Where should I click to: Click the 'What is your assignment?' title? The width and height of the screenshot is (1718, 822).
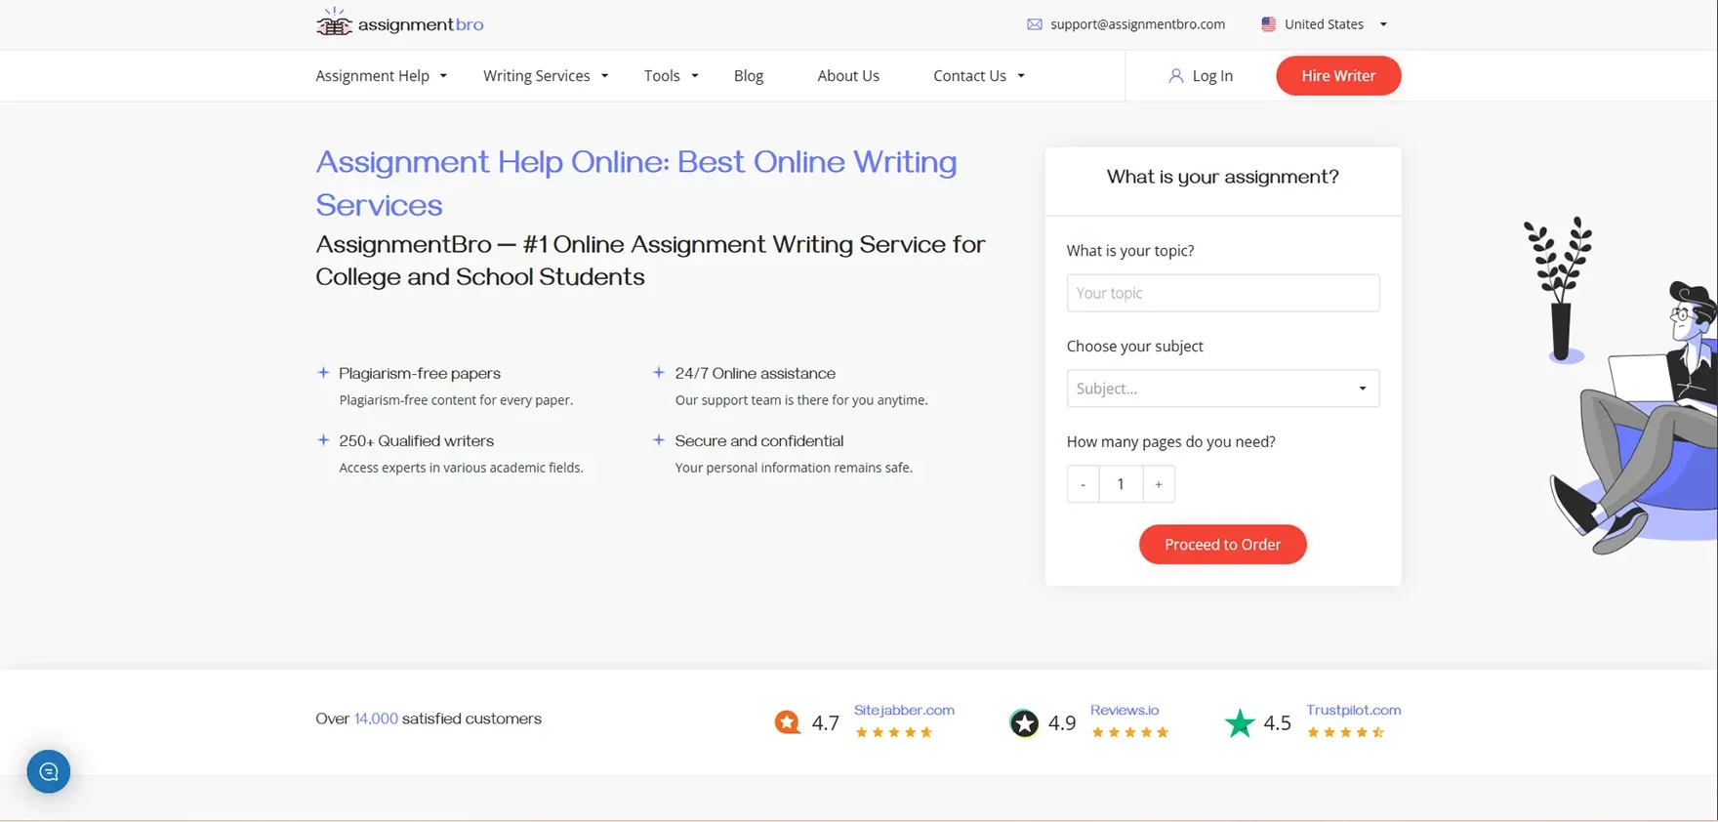pos(1223,177)
